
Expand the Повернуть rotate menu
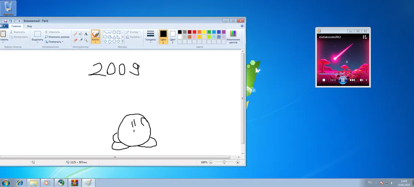(54, 42)
